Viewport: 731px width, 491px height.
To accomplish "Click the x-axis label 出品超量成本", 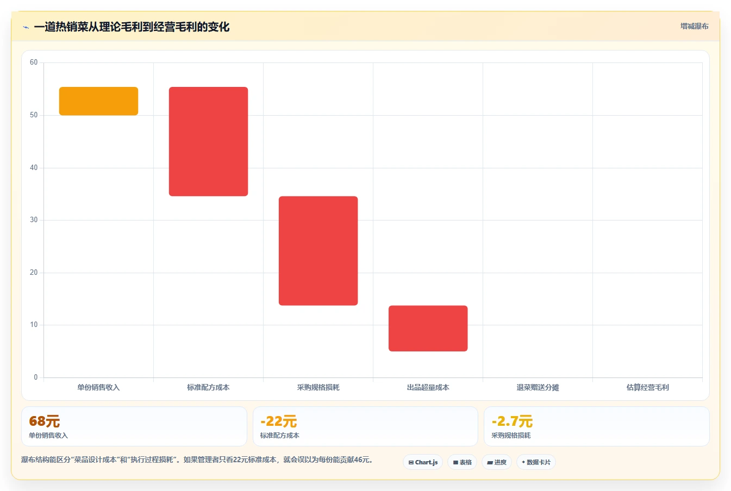I will [x=428, y=387].
